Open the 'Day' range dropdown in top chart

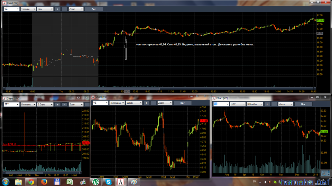point(45,9)
